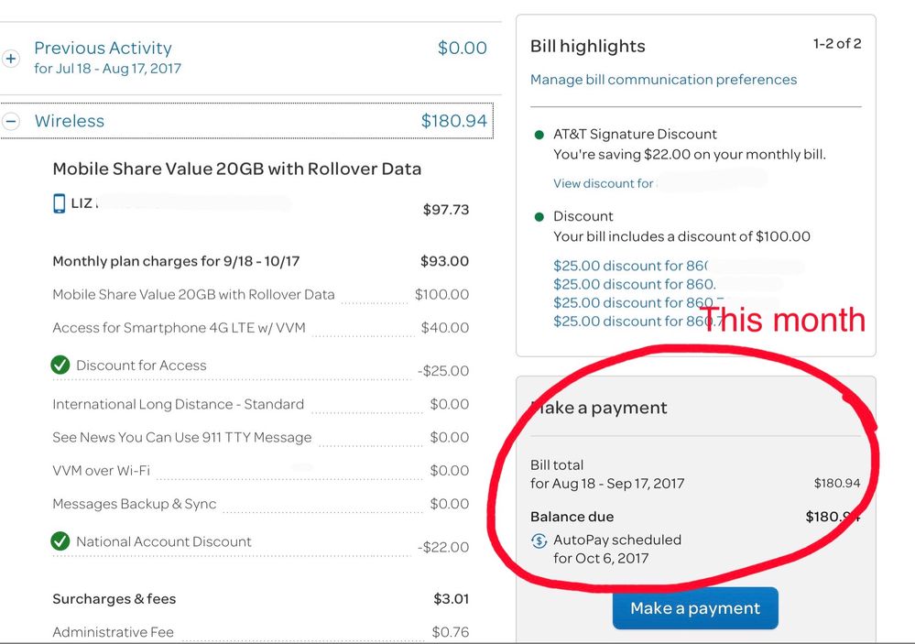The image size is (915, 644).
Task: Open the View discount for link
Action: (604, 183)
